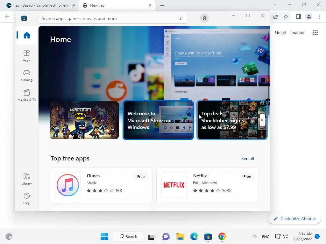Open the Images link in Chrome
This screenshot has height=244, width=326.
[x=297, y=33]
